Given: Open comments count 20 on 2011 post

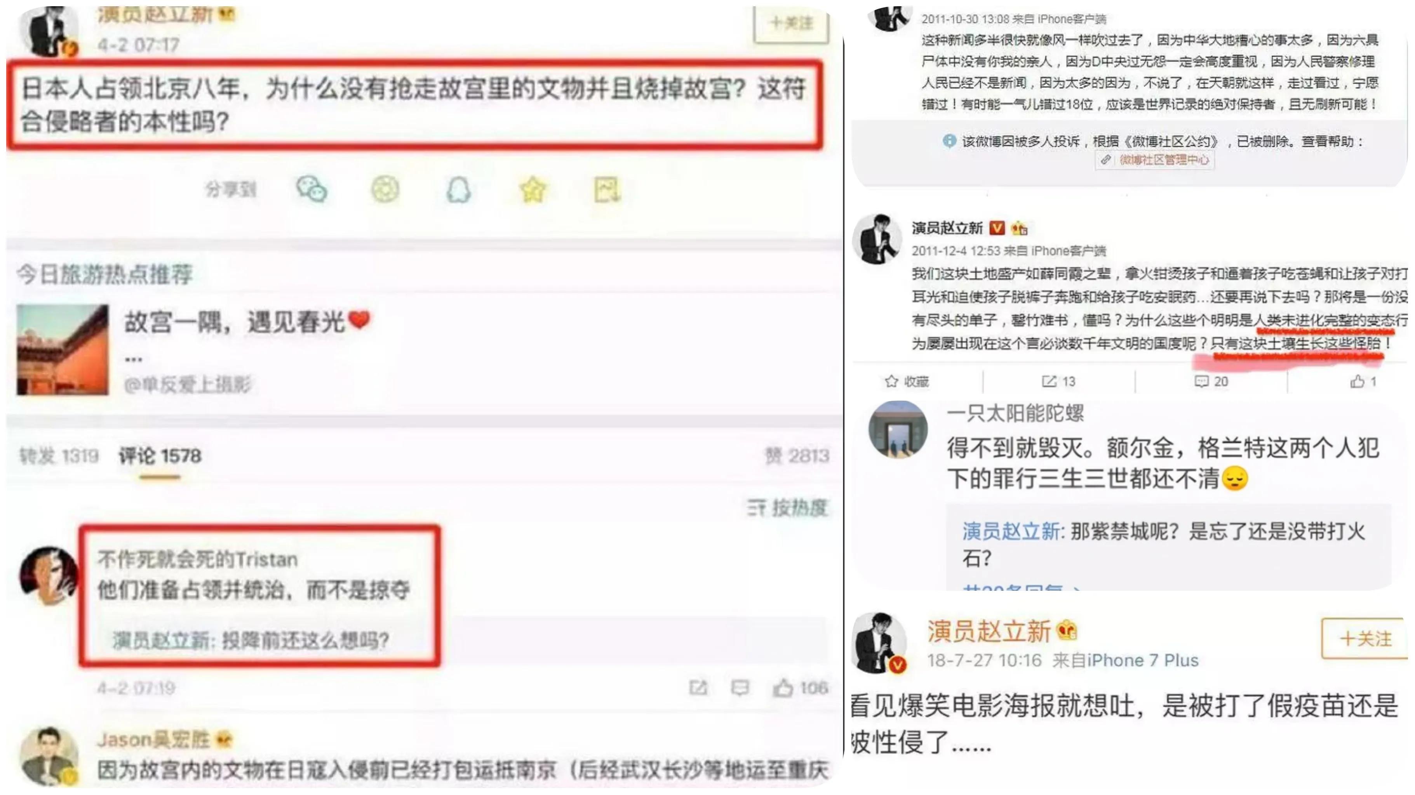Looking at the screenshot, I should pyautogui.click(x=1211, y=381).
